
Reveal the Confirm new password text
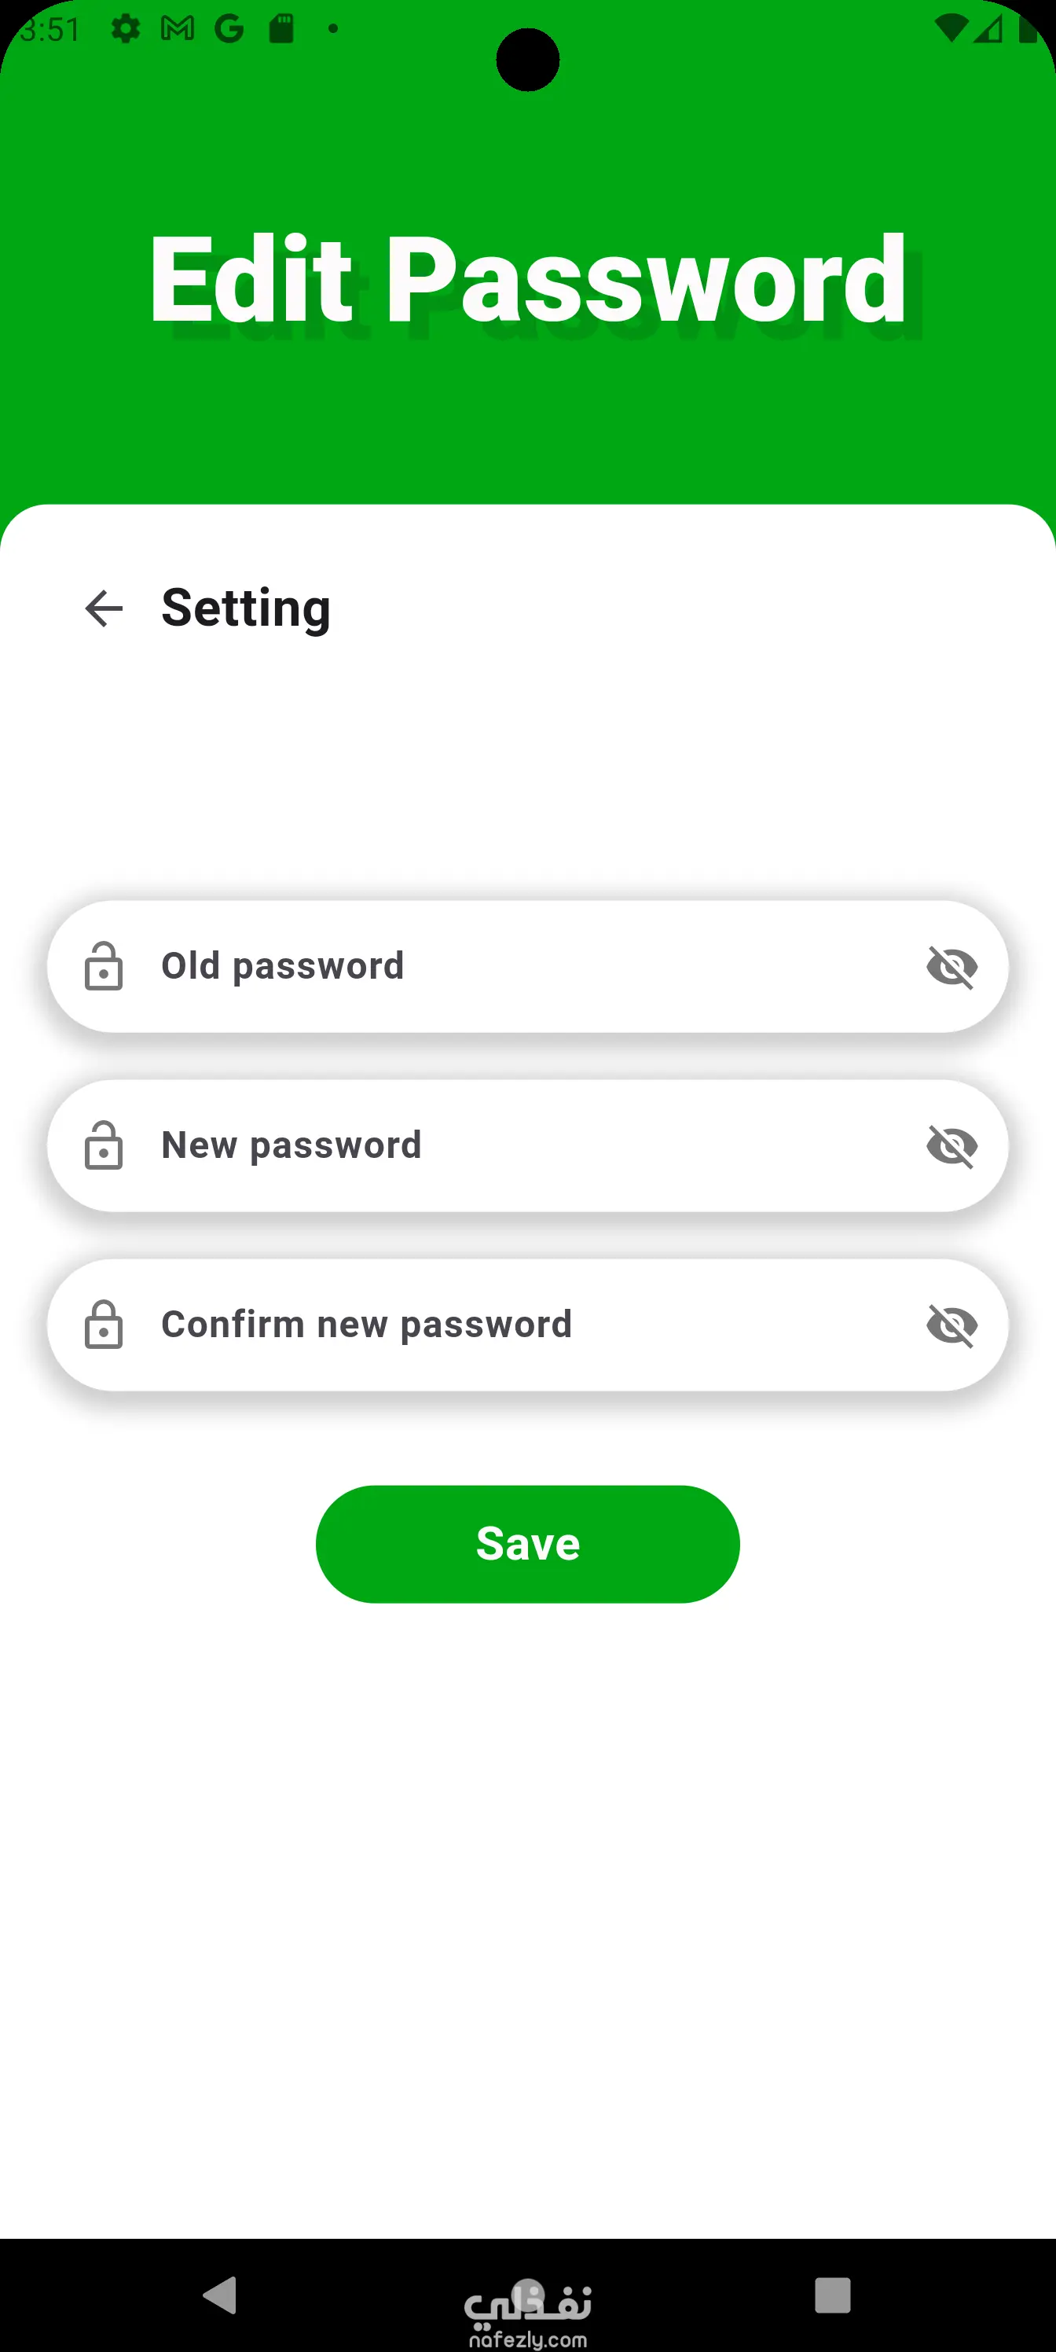tap(951, 1324)
